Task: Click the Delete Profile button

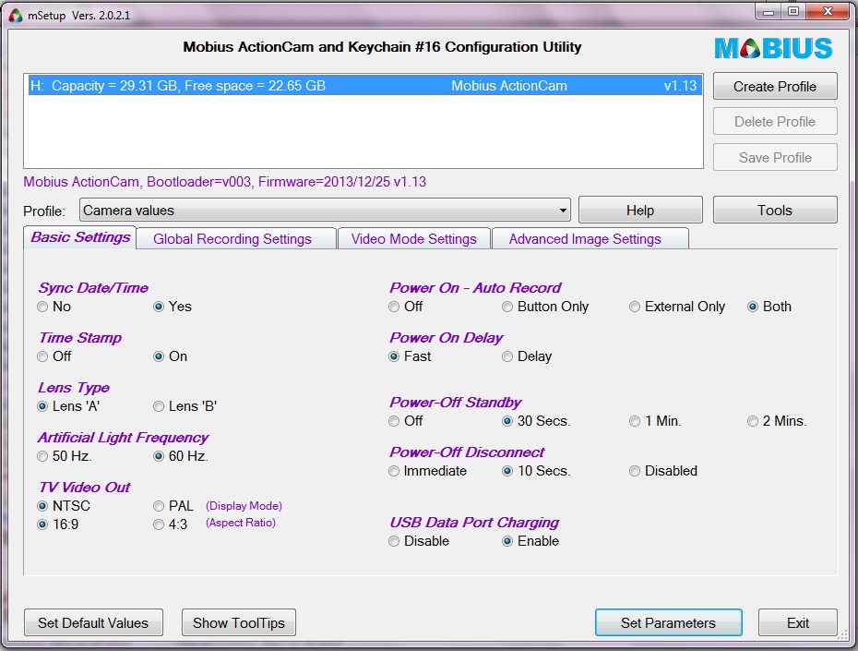Action: coord(775,122)
